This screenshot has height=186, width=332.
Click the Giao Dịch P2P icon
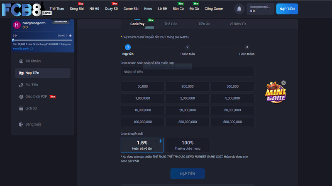click(21, 97)
